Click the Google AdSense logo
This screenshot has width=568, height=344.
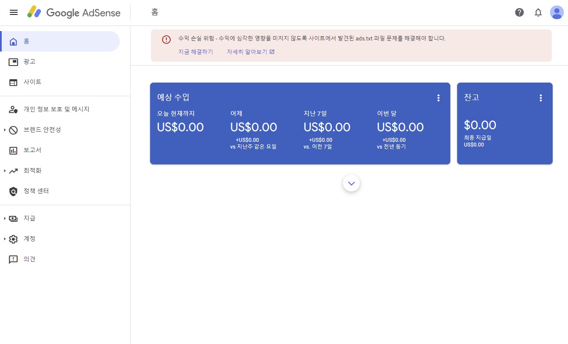[x=74, y=12]
